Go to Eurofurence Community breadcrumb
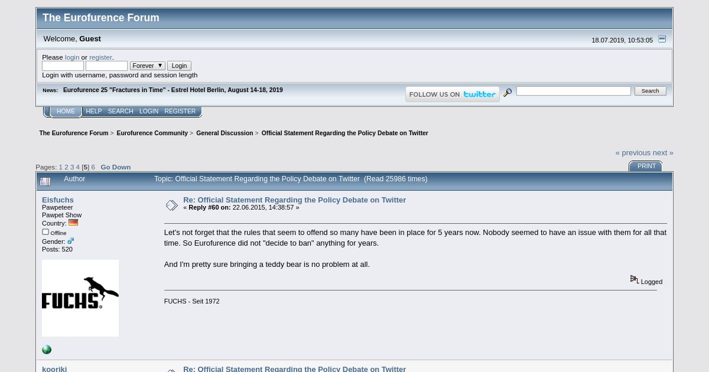The height and width of the screenshot is (372, 709). coord(152,133)
